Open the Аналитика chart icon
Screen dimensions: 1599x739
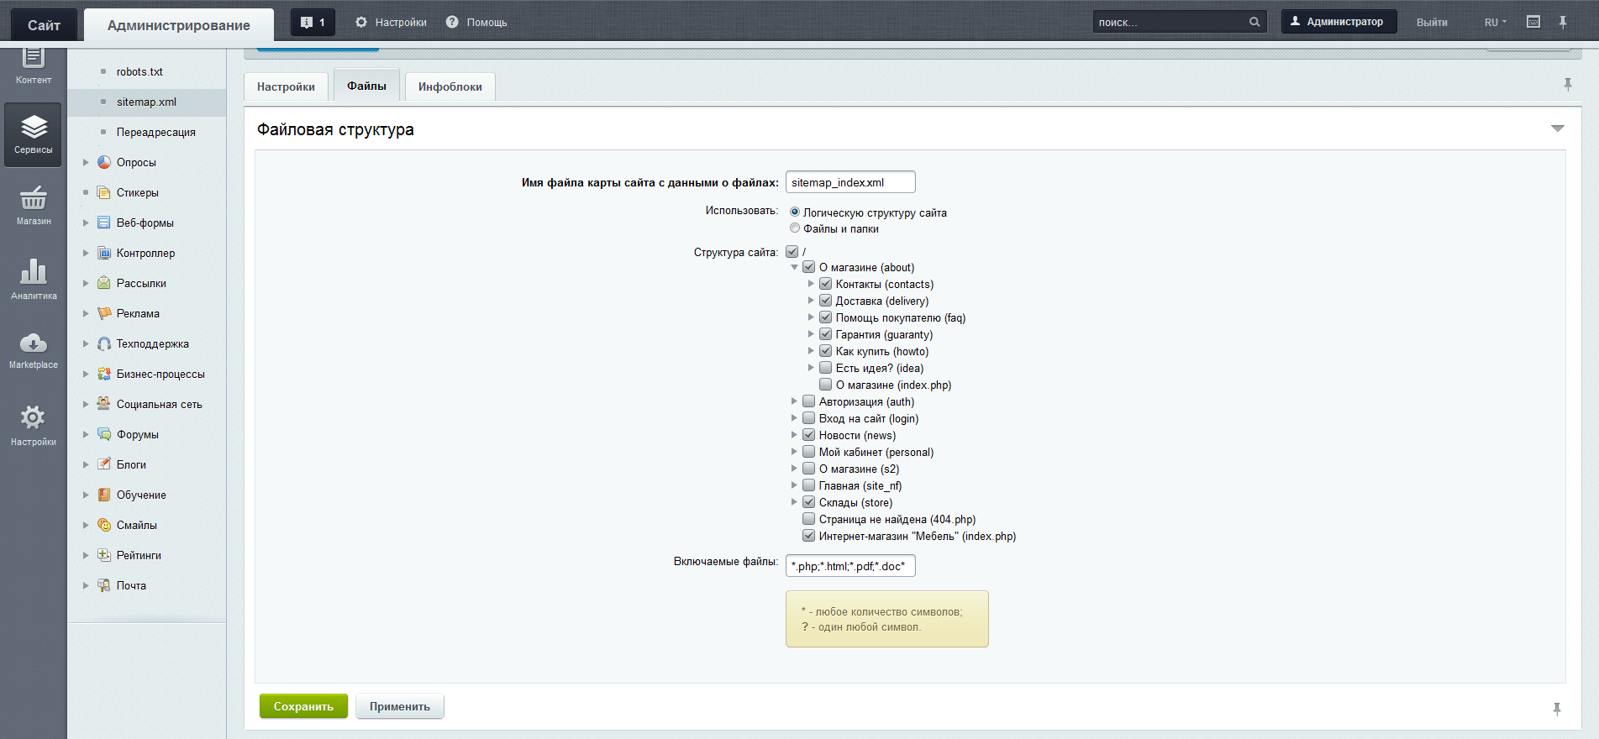tap(34, 271)
